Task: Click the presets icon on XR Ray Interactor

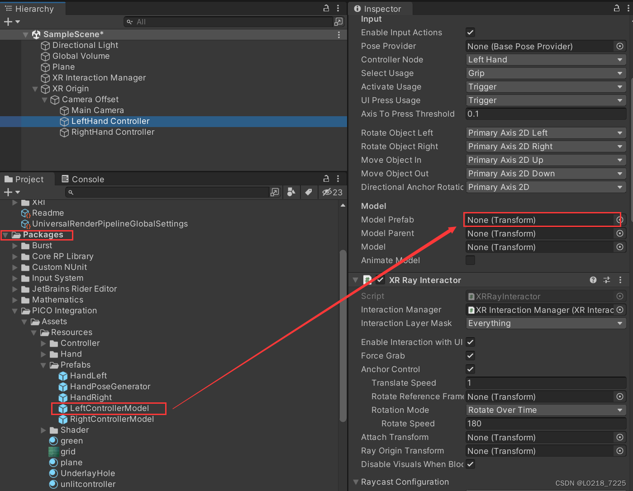Action: tap(606, 280)
